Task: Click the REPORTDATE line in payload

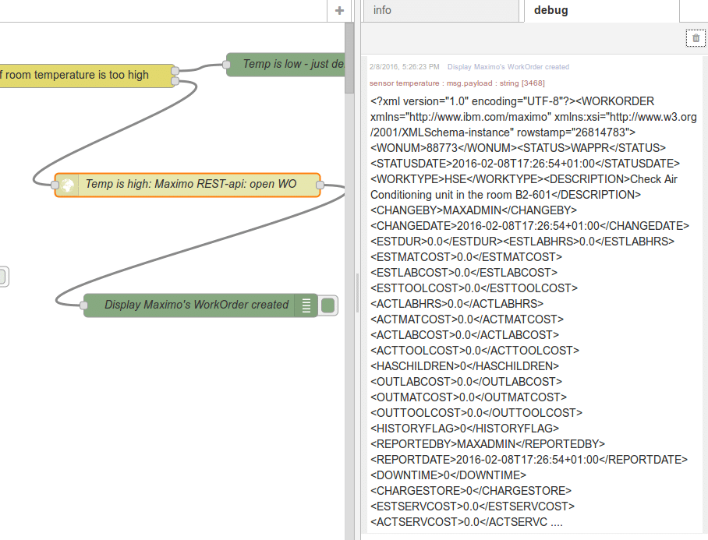Action: click(529, 460)
